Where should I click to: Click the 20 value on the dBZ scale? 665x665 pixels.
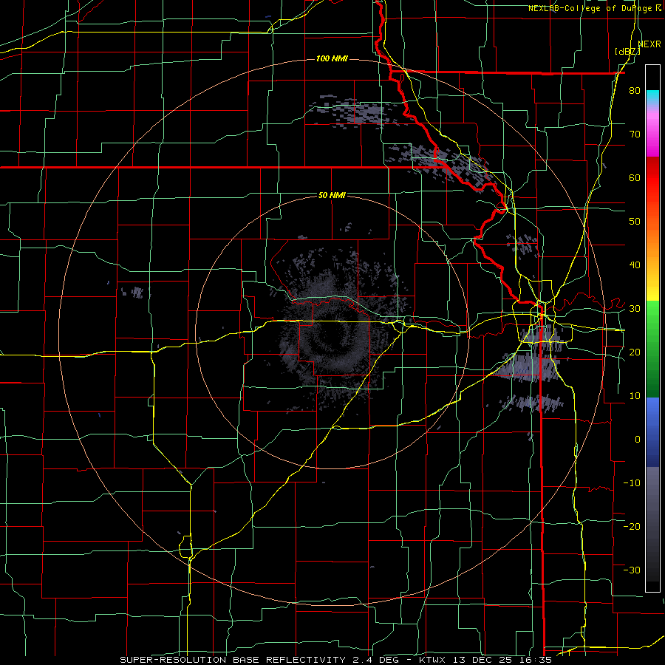pos(635,352)
